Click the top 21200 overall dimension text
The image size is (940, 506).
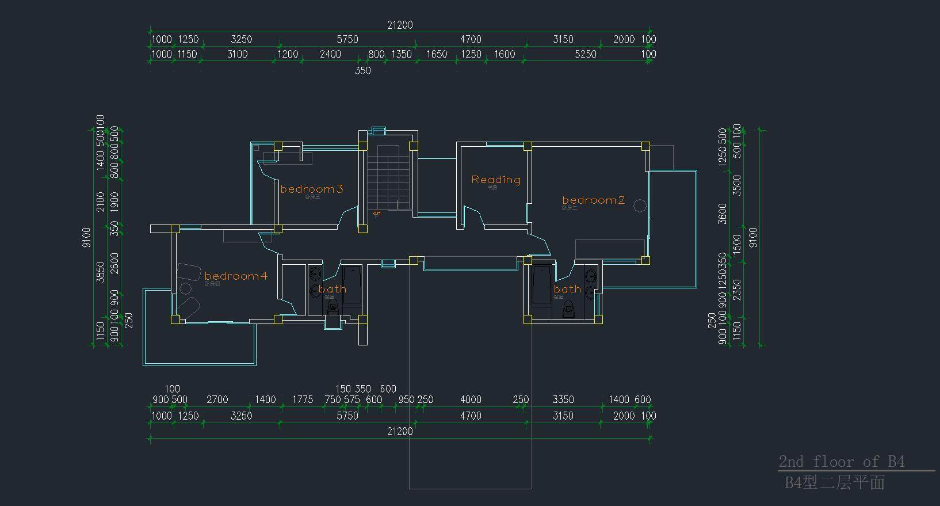pyautogui.click(x=400, y=25)
